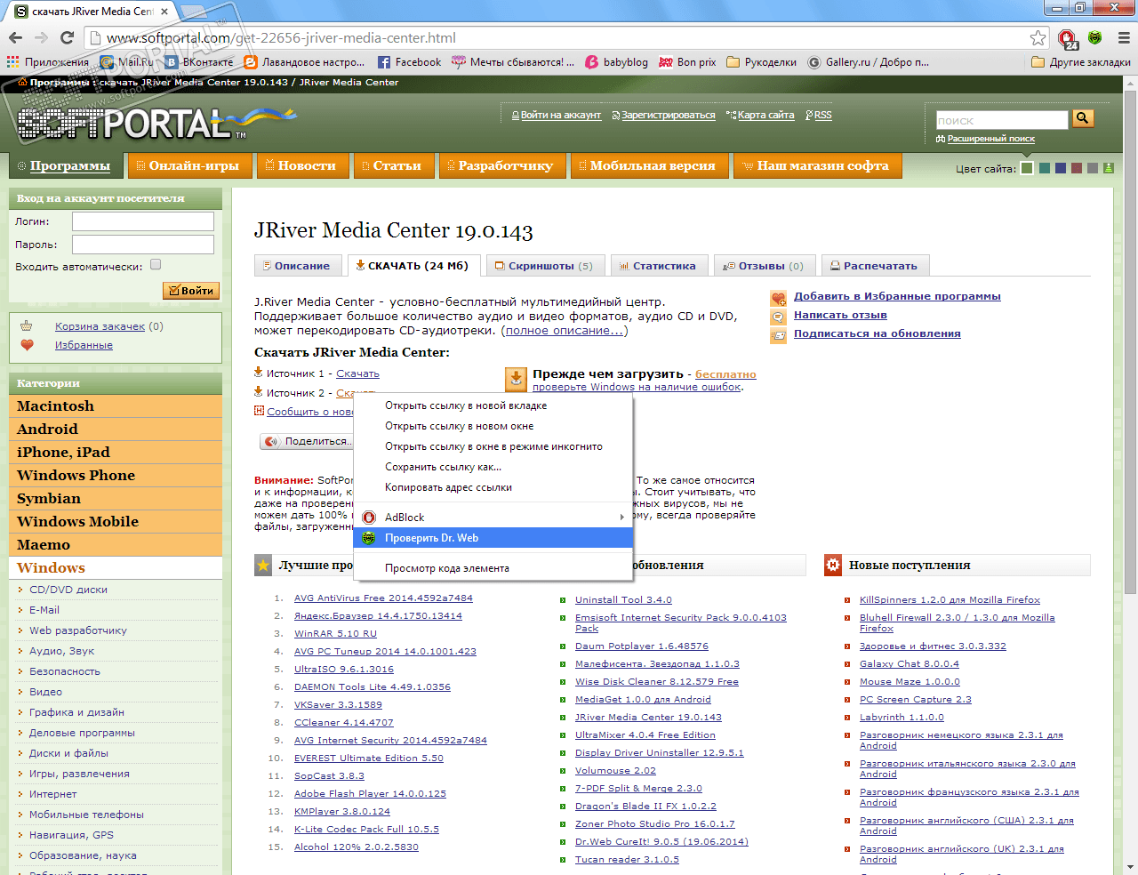
Task: Select the gray site color swatch
Action: 1093,168
